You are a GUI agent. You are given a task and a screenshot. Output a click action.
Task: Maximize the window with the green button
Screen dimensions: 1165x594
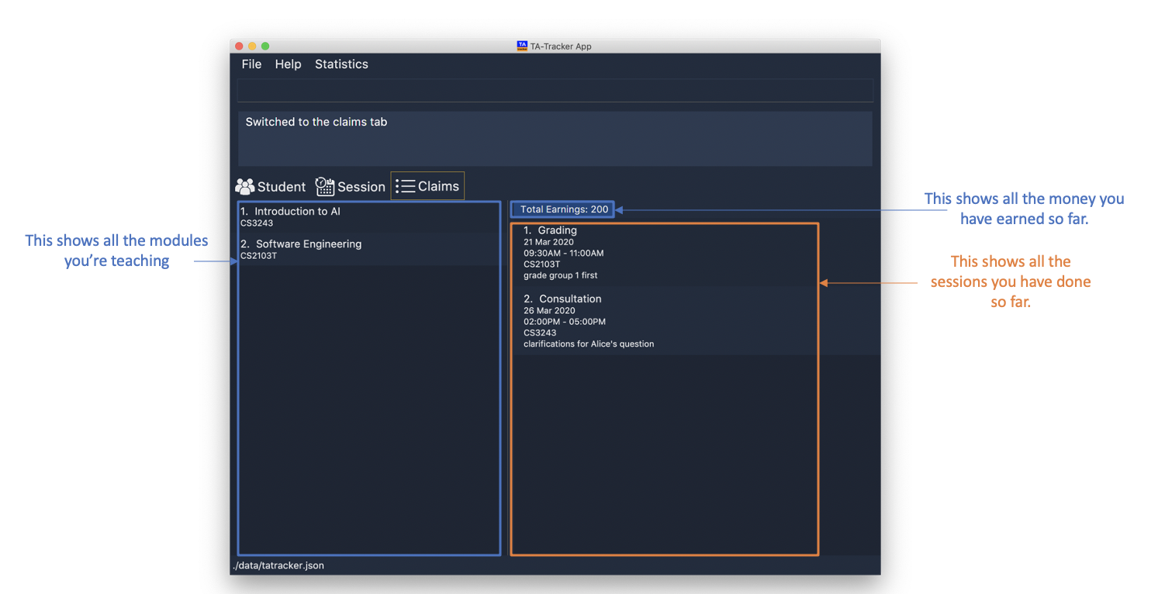pos(265,47)
